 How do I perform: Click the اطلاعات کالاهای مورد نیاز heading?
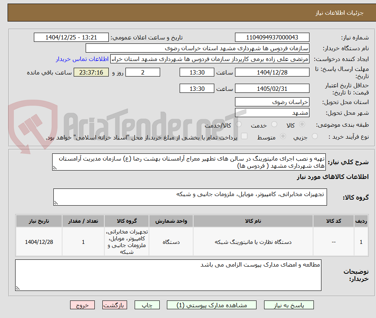(x=333, y=177)
